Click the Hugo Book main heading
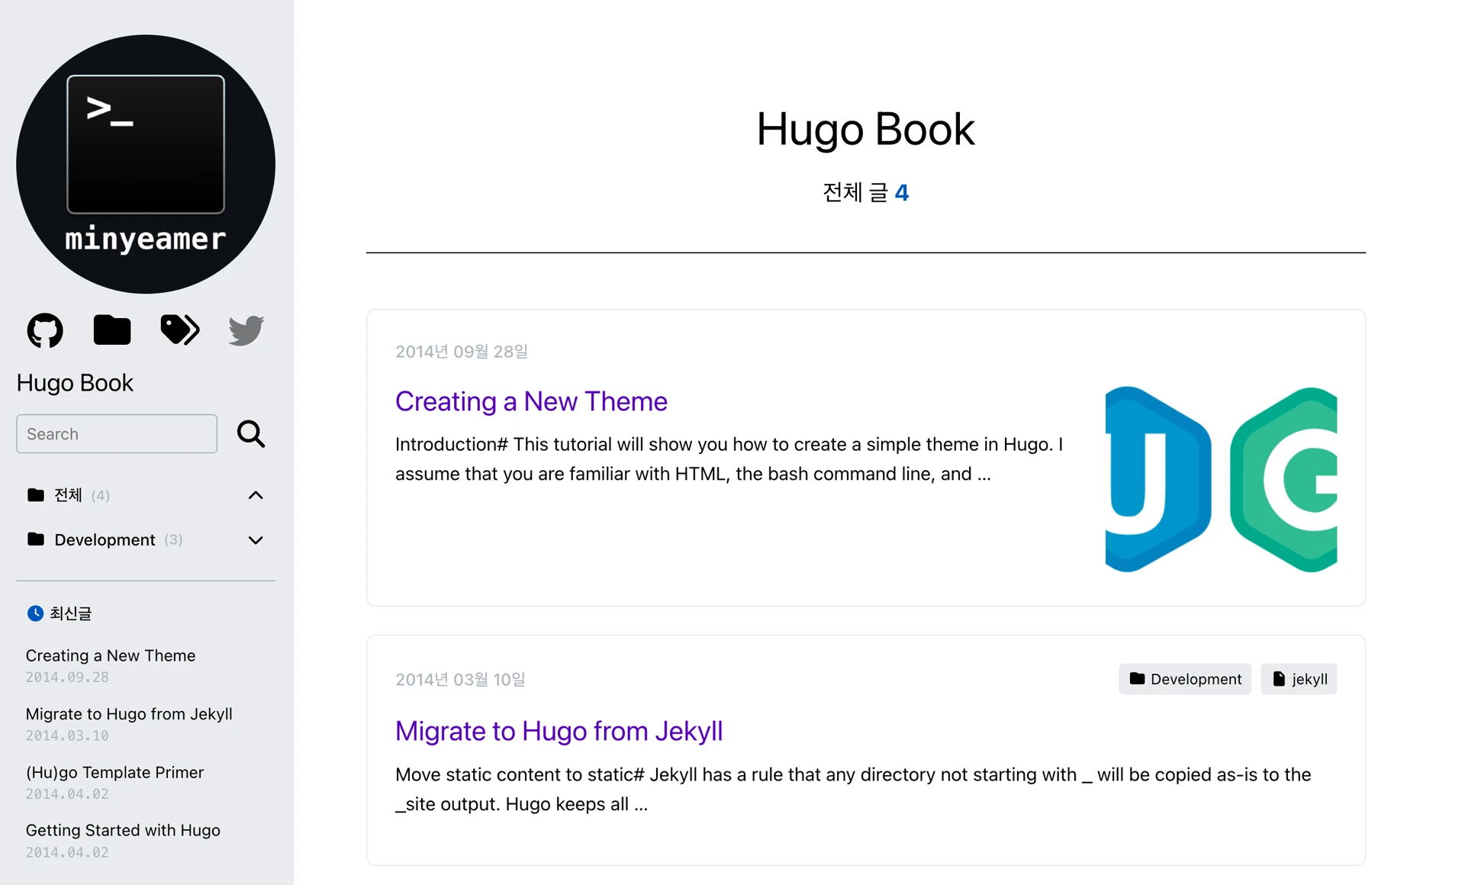The height and width of the screenshot is (885, 1465). pyautogui.click(x=865, y=129)
